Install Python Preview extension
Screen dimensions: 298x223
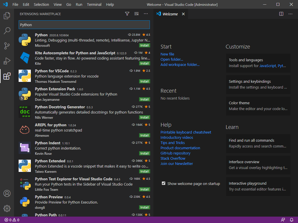point(145,207)
